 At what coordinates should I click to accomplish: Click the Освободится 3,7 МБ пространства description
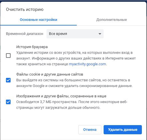pos(72,105)
